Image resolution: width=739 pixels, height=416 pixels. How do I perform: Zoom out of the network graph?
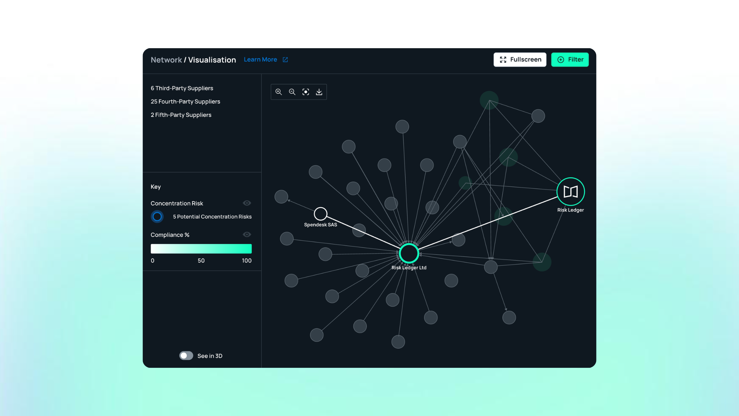click(x=292, y=92)
